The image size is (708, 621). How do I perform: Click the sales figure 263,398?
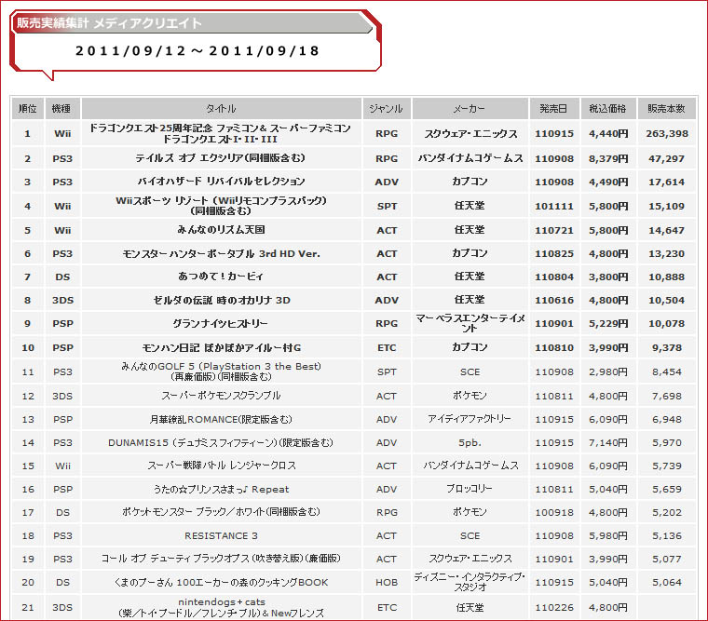pyautogui.click(x=667, y=133)
